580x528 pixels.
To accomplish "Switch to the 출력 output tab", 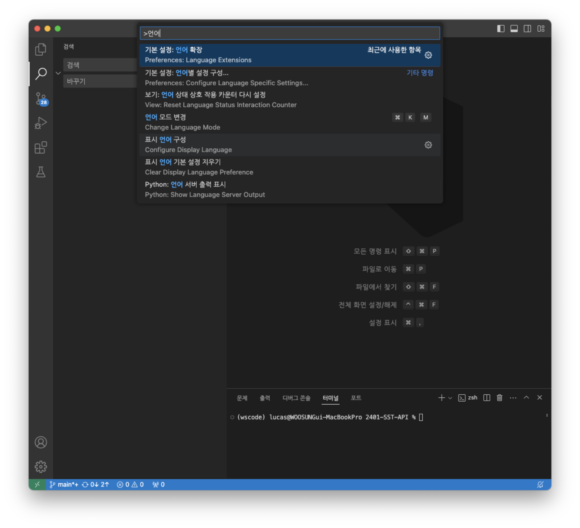I will (x=265, y=398).
